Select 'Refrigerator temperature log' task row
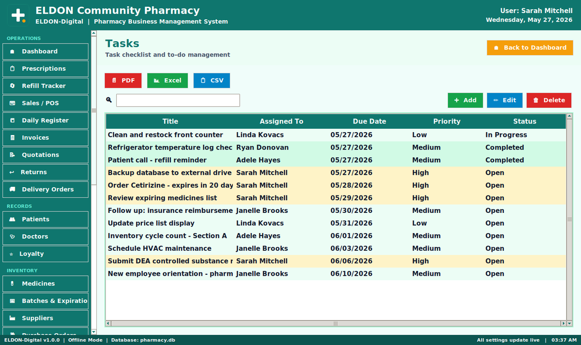 coord(336,148)
